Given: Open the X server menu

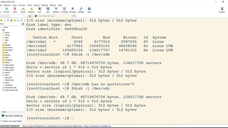Looking at the screenshot, I should tap(22, 5).
